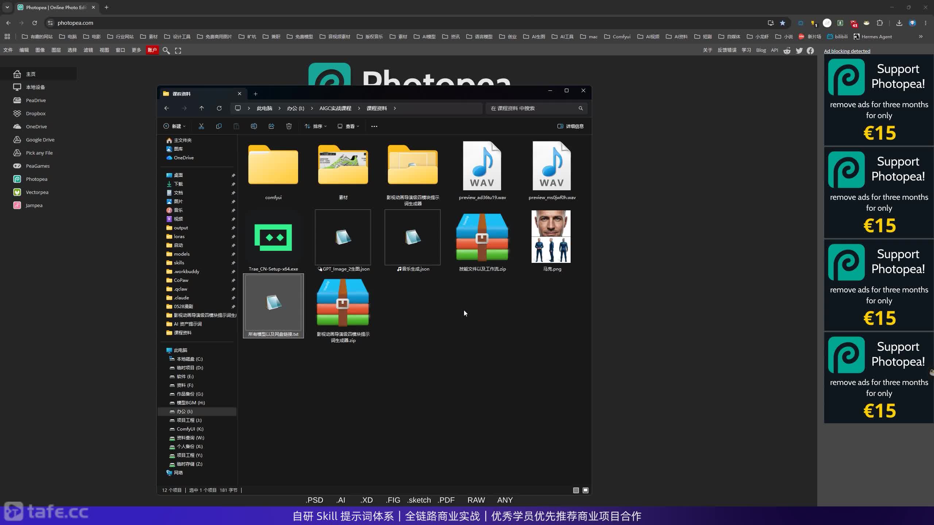Image resolution: width=934 pixels, height=525 pixels.
Task: Click the Share icon in Explorer toolbar
Action: coord(271,126)
